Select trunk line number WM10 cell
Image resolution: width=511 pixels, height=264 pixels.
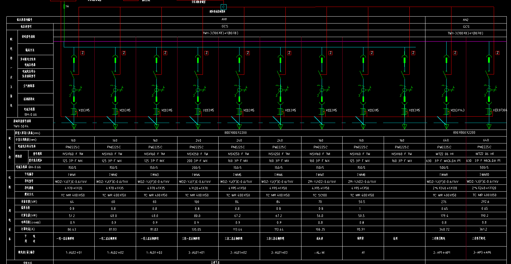pyautogui.click(x=484, y=175)
